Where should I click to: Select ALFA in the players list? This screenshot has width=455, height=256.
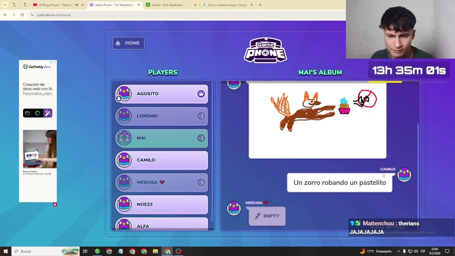(161, 224)
